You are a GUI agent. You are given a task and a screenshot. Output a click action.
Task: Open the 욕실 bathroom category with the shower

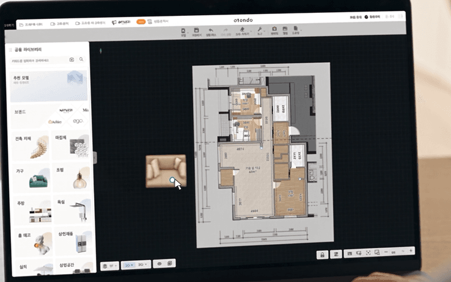[x=73, y=209]
